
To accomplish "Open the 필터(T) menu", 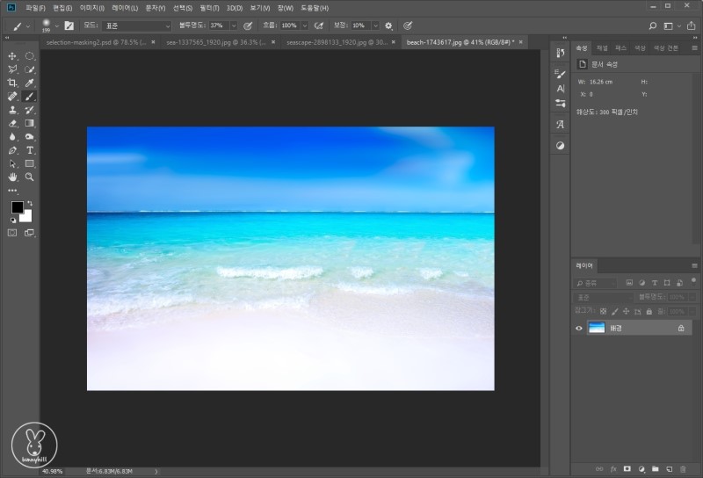I will (208, 7).
